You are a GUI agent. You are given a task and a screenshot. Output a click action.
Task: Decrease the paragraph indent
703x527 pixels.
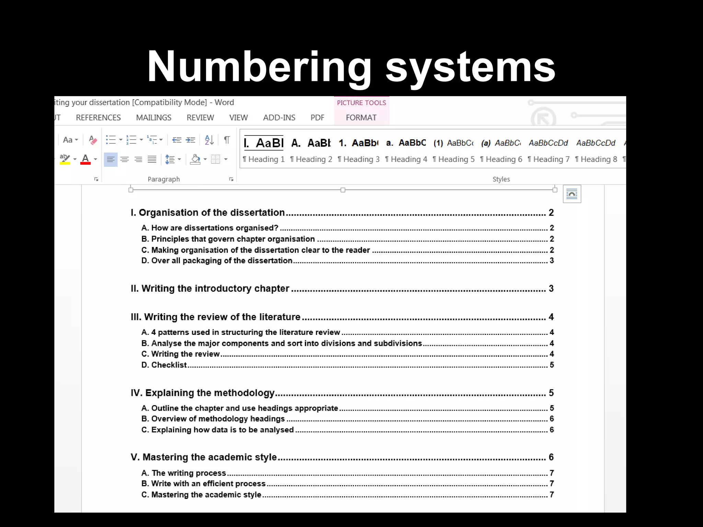coord(177,140)
